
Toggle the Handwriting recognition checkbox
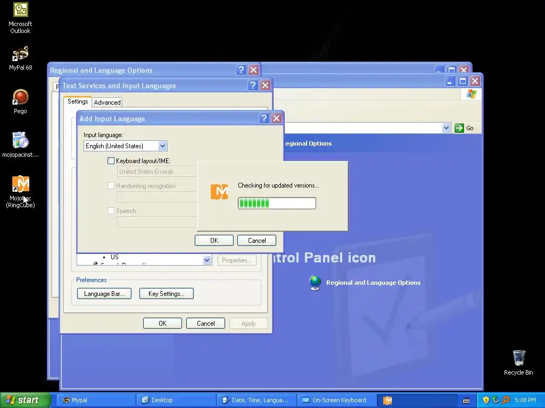coord(111,185)
